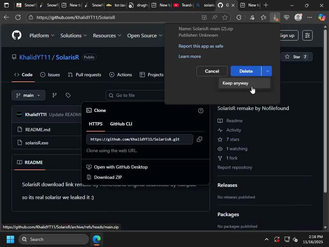Click the Edge profile avatar
This screenshot has height=247, width=329.
click(298, 17)
